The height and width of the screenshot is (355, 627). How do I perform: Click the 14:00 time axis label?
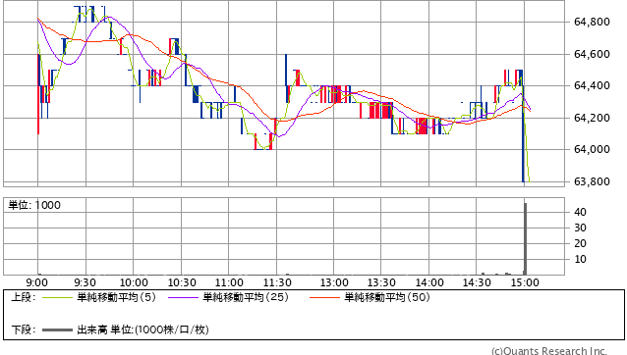pos(429,282)
